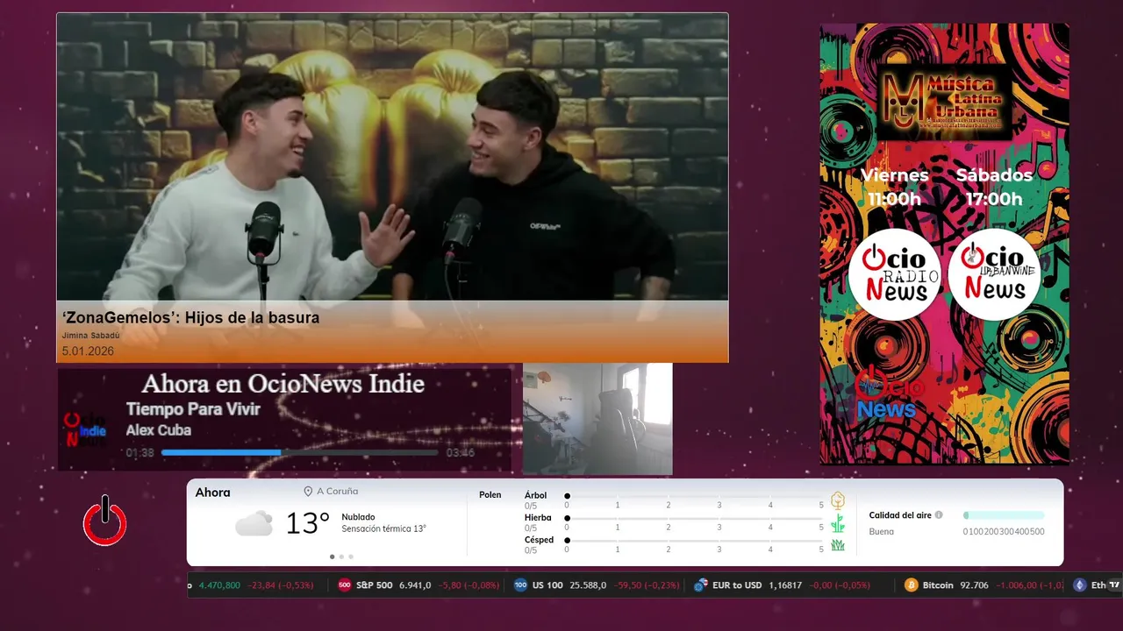Click the article date 5.01.2026

click(x=88, y=351)
